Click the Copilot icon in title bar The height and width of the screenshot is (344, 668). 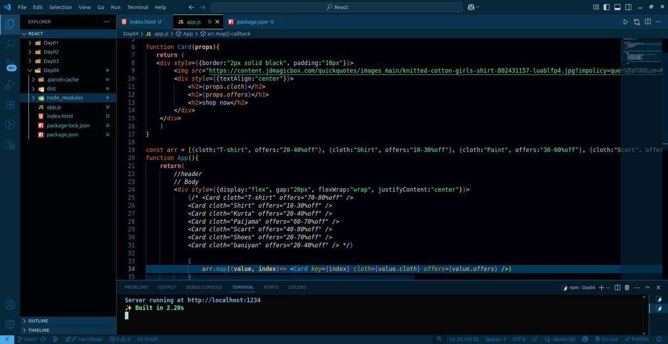(x=471, y=7)
